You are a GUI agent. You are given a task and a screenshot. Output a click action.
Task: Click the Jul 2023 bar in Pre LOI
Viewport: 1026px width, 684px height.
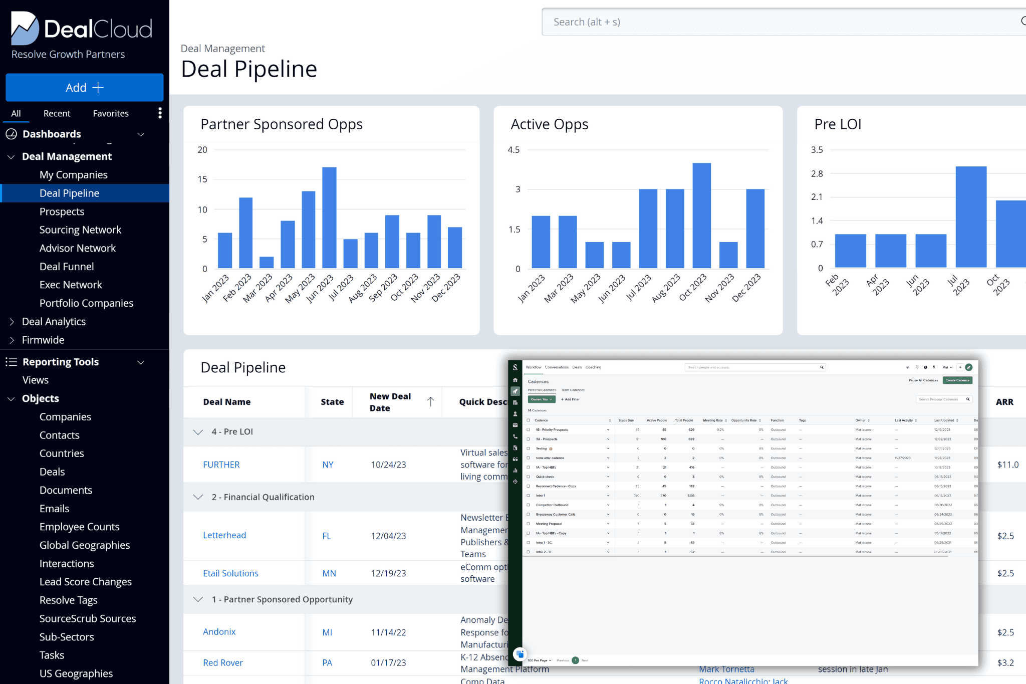[971, 217]
